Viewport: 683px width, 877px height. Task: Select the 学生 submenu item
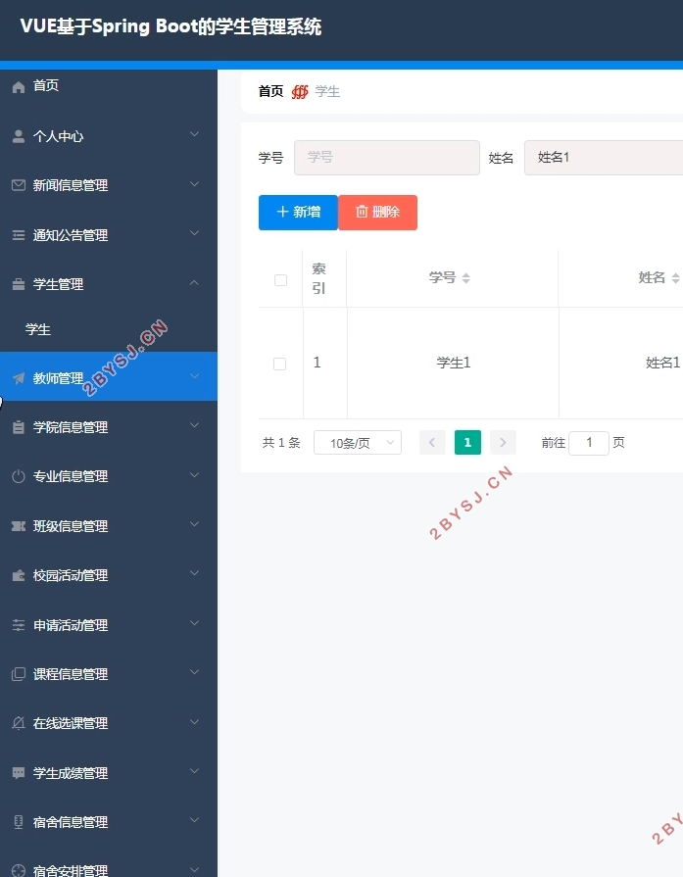[x=109, y=329]
